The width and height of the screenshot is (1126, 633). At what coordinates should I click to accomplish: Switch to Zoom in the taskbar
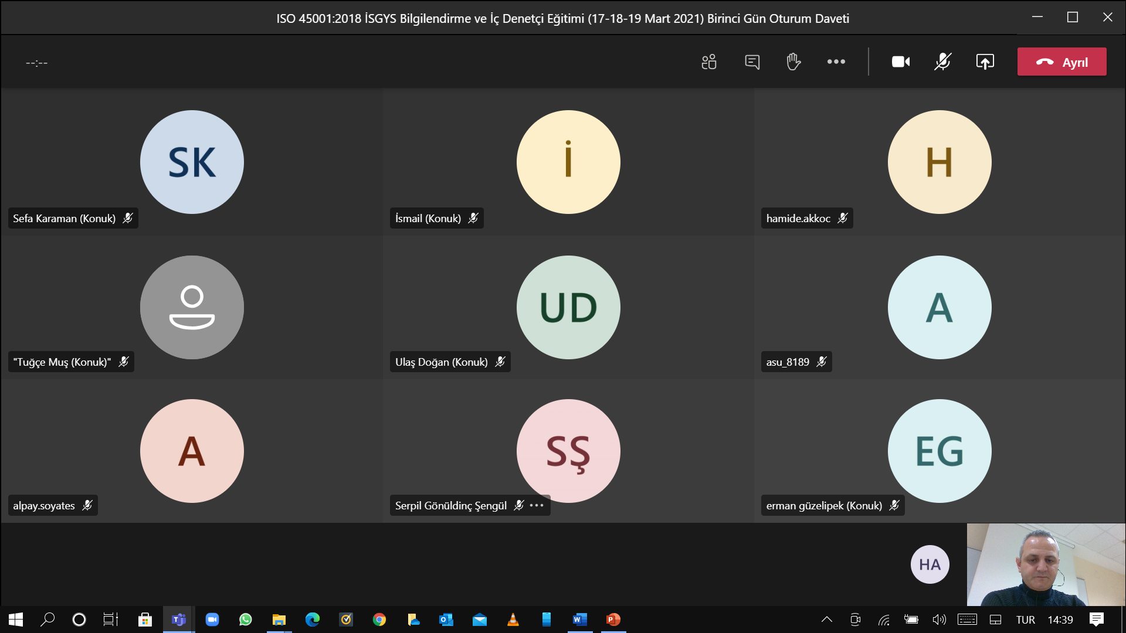(x=212, y=620)
